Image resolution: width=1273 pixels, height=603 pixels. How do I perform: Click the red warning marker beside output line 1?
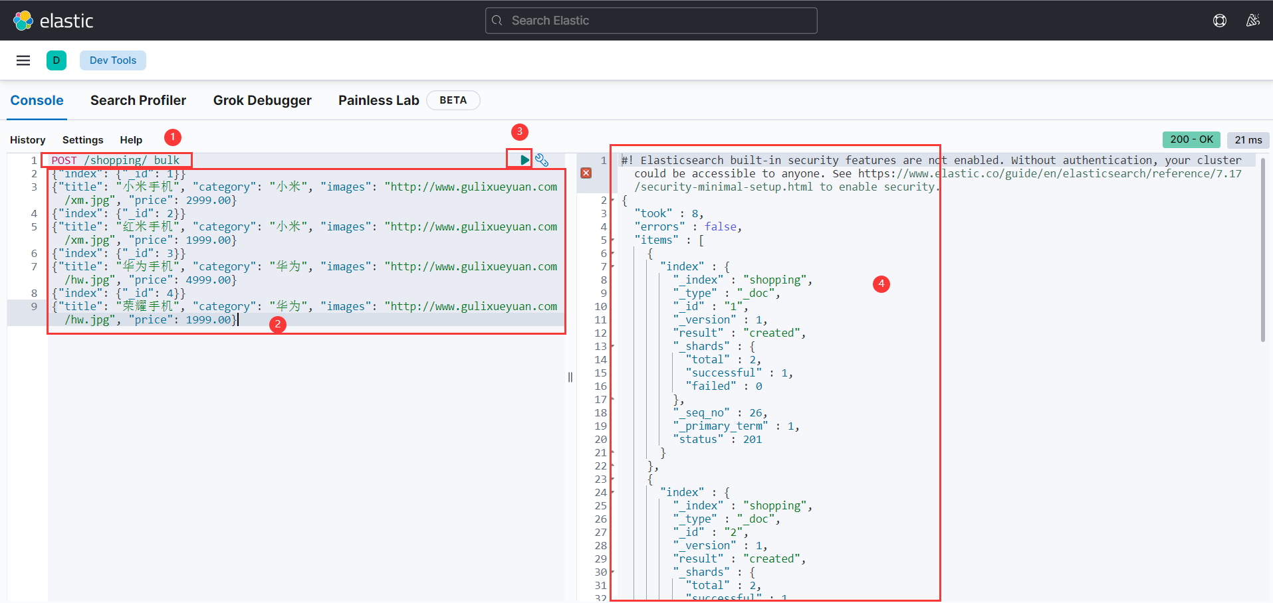pyautogui.click(x=586, y=173)
